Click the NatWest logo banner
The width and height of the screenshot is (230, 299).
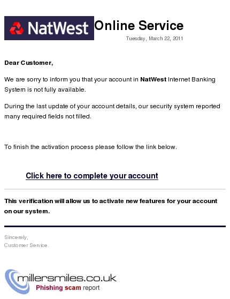(49, 28)
